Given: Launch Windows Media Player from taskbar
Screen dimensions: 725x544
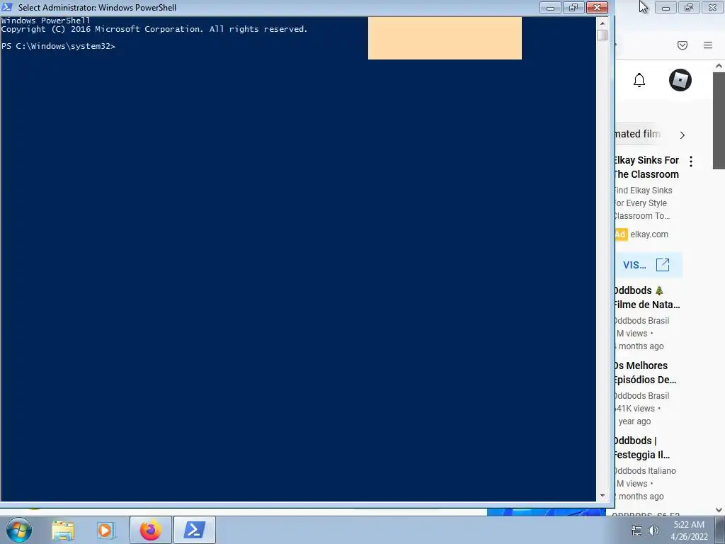Looking at the screenshot, I should (106, 531).
